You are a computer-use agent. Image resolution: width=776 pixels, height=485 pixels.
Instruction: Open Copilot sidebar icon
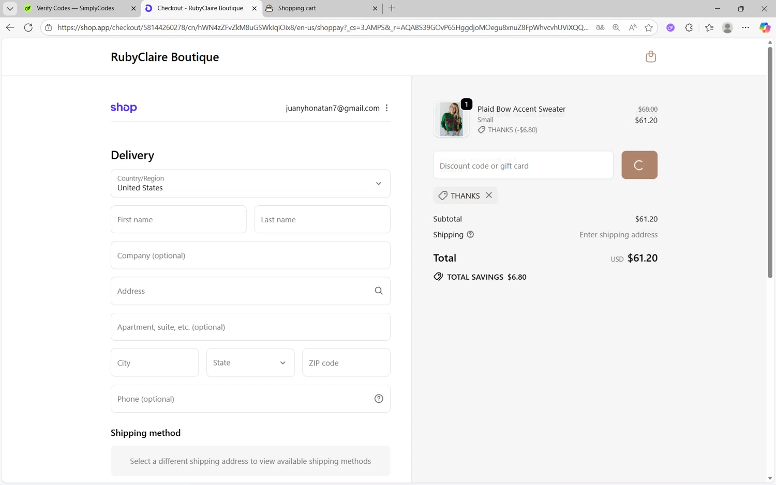(x=765, y=27)
